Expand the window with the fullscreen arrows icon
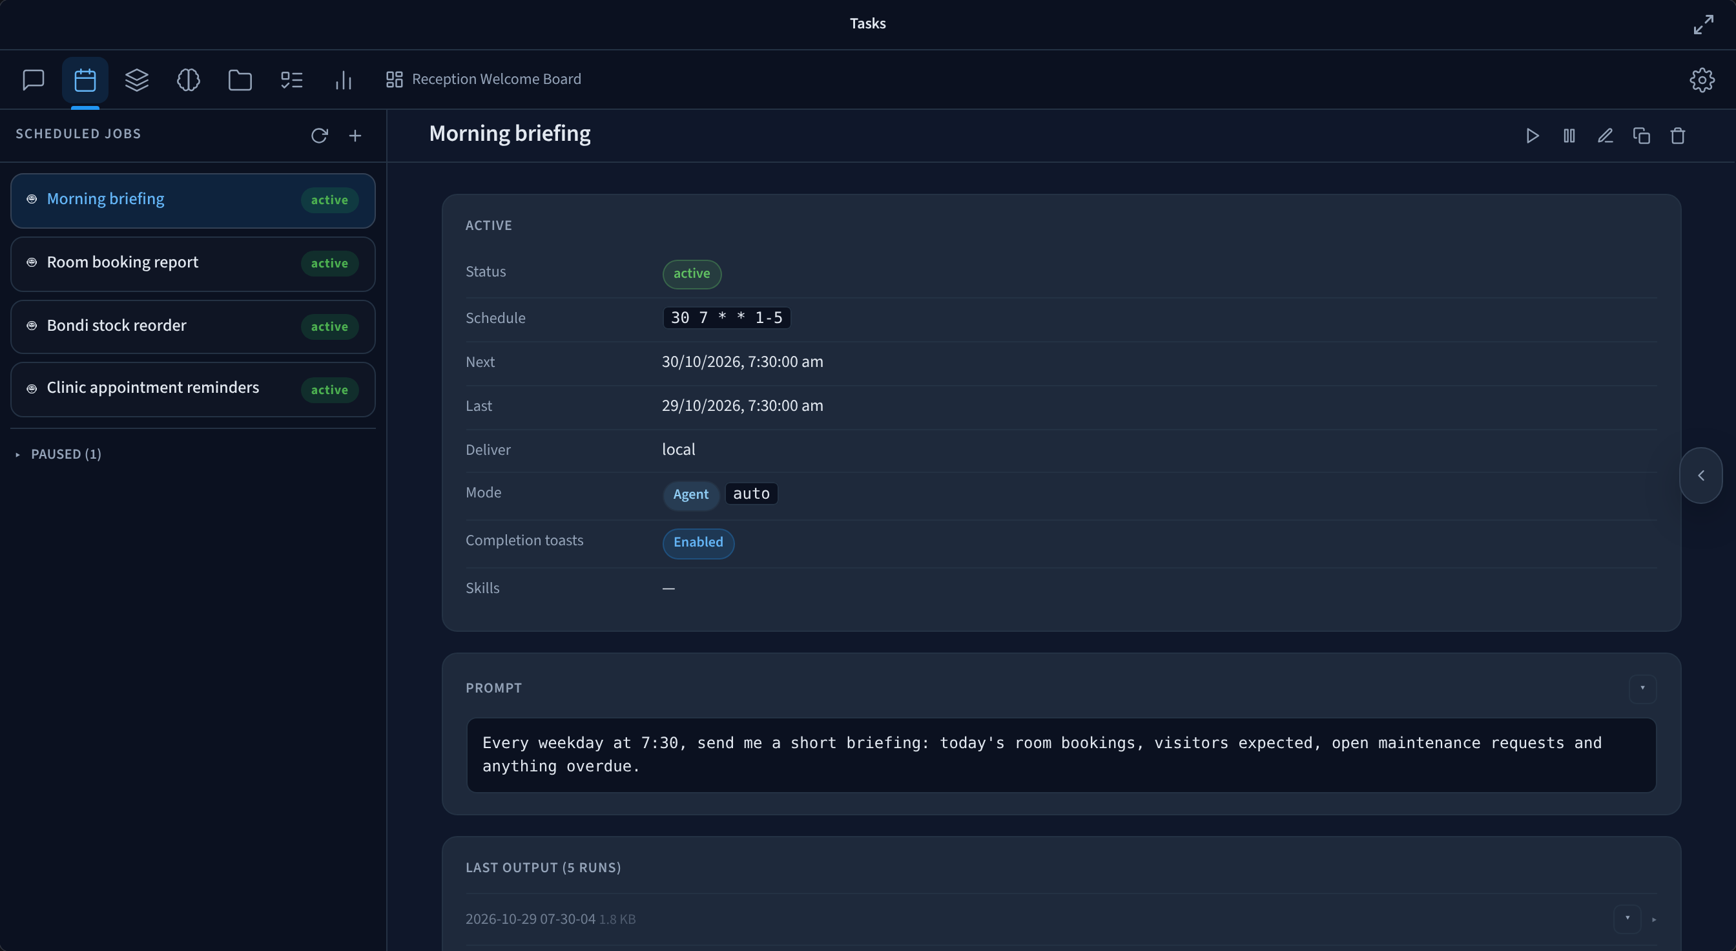Image resolution: width=1736 pixels, height=951 pixels. [x=1704, y=25]
